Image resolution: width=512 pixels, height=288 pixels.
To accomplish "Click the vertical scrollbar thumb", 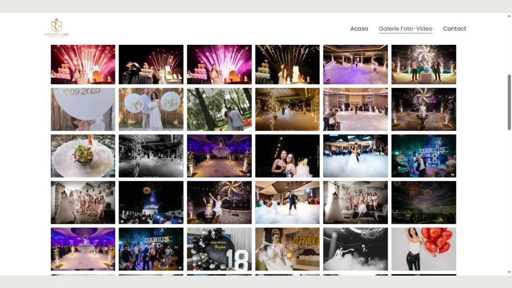I will click(509, 102).
